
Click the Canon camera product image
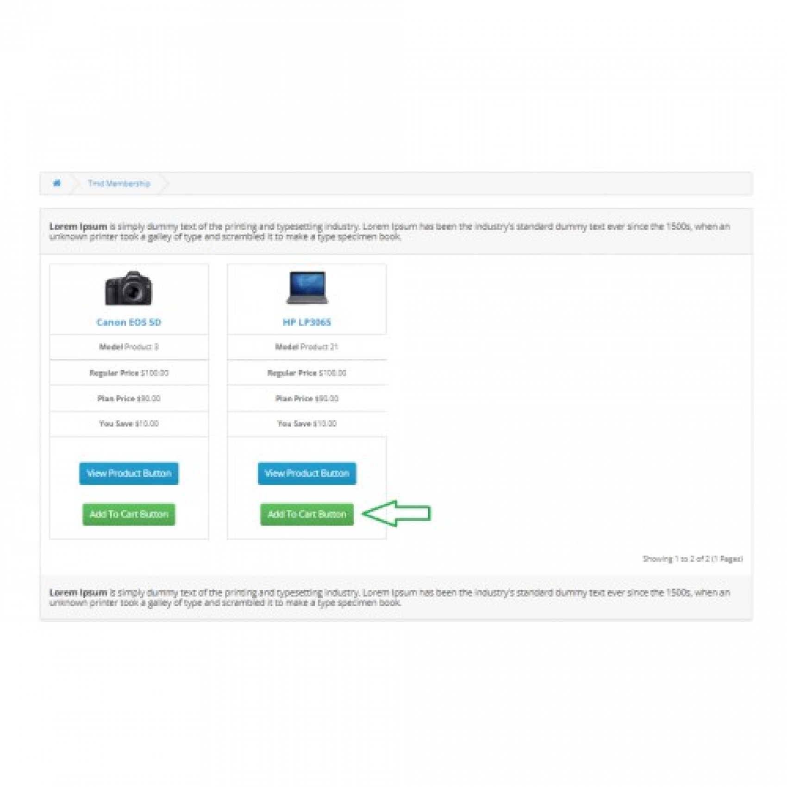tap(129, 288)
